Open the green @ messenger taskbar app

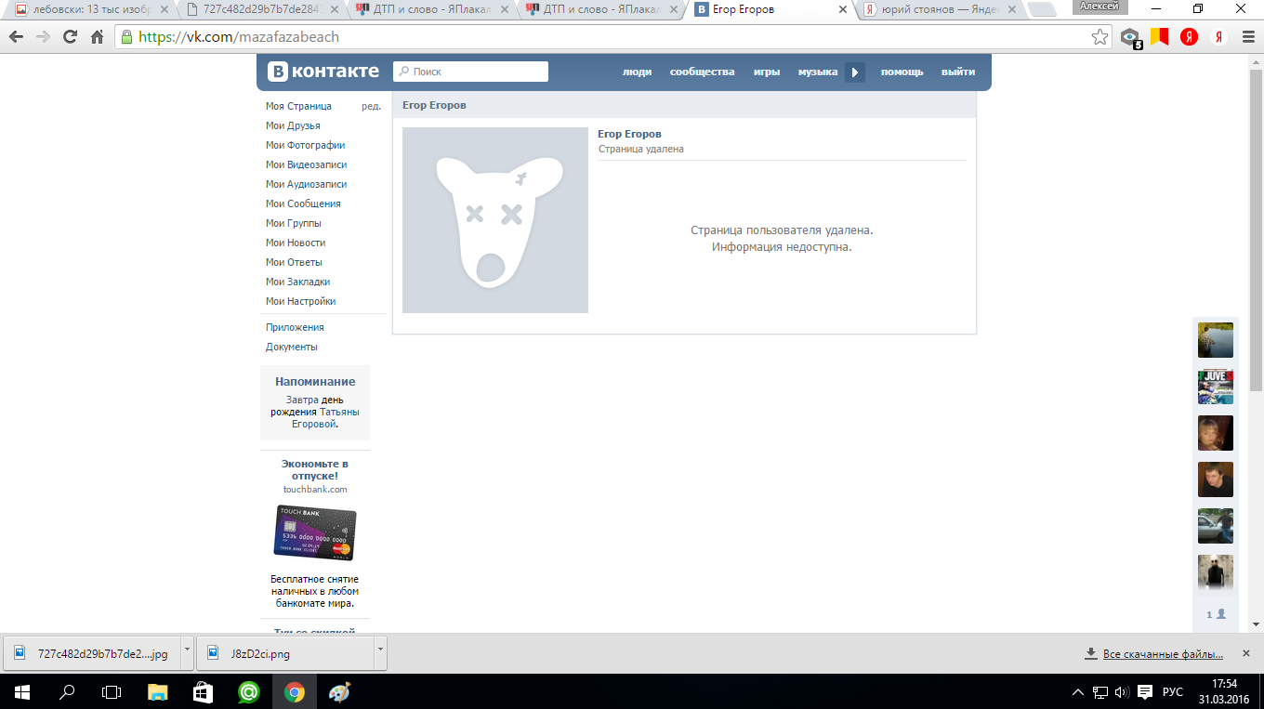click(248, 691)
